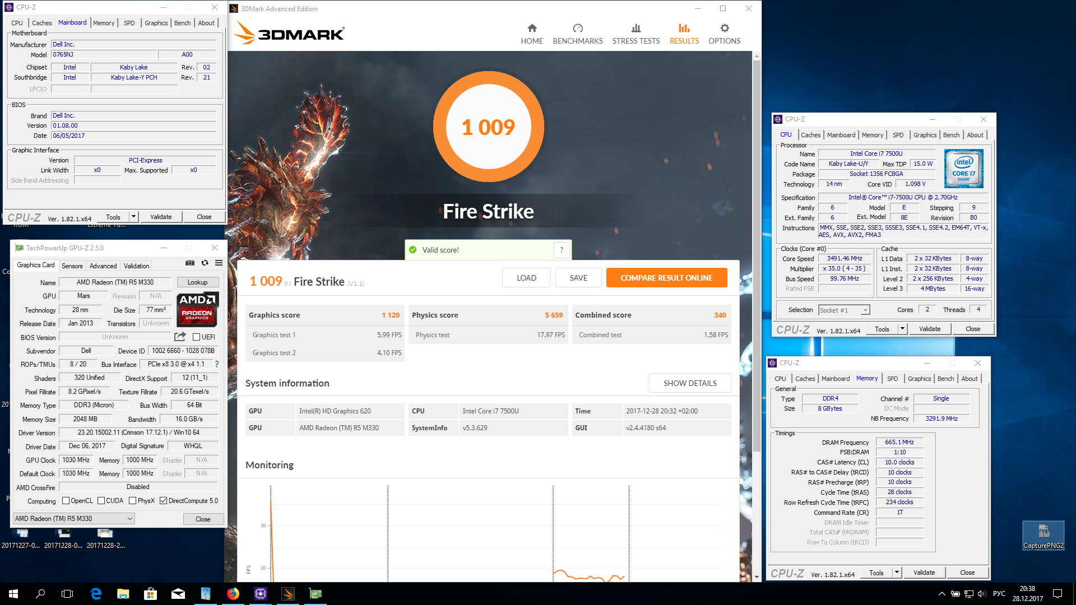1076x605 pixels.
Task: Click the taskbar clock showing 20:38
Action: (x=1027, y=594)
